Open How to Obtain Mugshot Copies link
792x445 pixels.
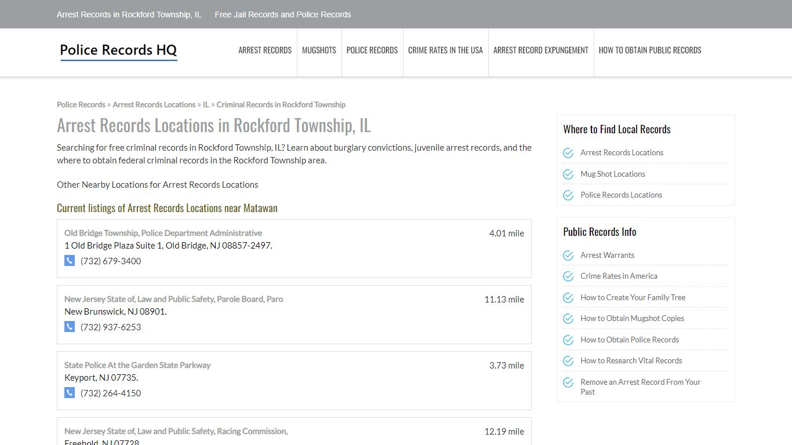click(x=632, y=319)
